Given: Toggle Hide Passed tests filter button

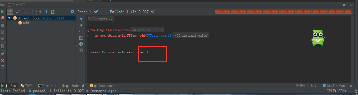Looking at the screenshot, I should [10, 12].
